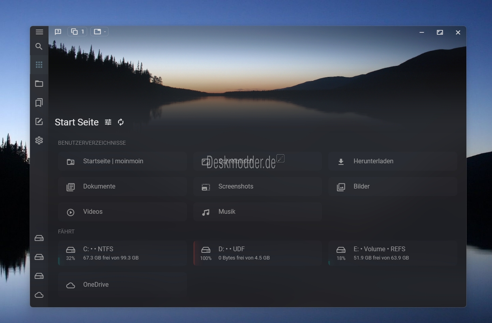Click the drive icon on D: card

[x=206, y=250]
